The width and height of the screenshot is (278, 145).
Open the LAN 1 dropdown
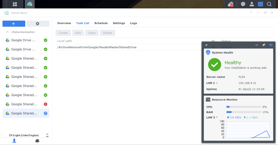212,83
